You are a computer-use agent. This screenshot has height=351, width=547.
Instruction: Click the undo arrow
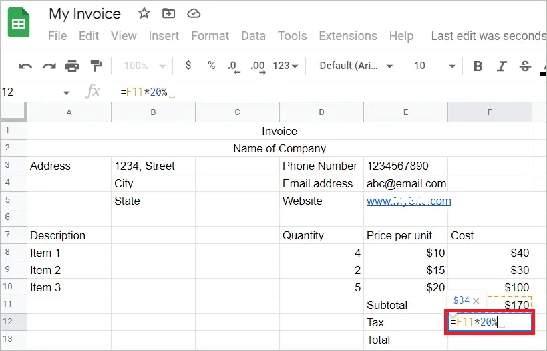click(x=25, y=66)
